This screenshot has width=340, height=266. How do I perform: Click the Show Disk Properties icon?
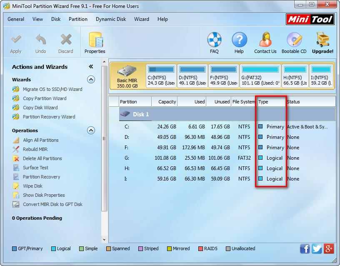tap(16, 195)
